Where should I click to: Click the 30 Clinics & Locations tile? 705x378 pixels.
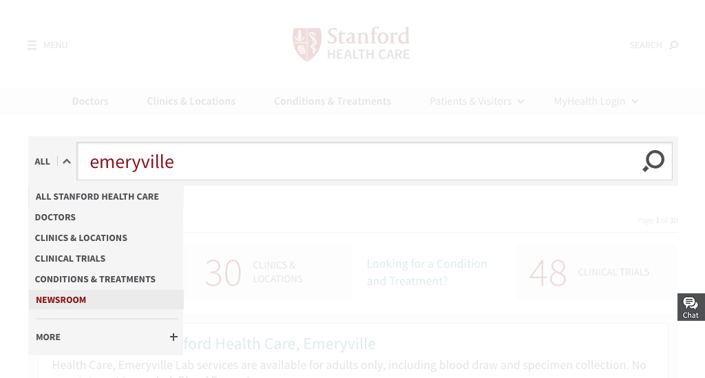pyautogui.click(x=271, y=273)
